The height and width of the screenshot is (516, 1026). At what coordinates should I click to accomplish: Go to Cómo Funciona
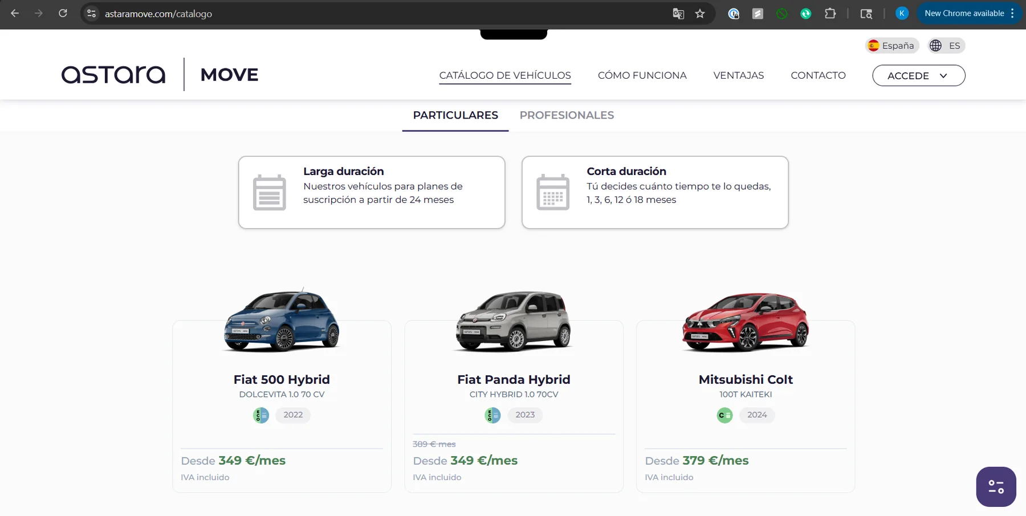(x=642, y=75)
